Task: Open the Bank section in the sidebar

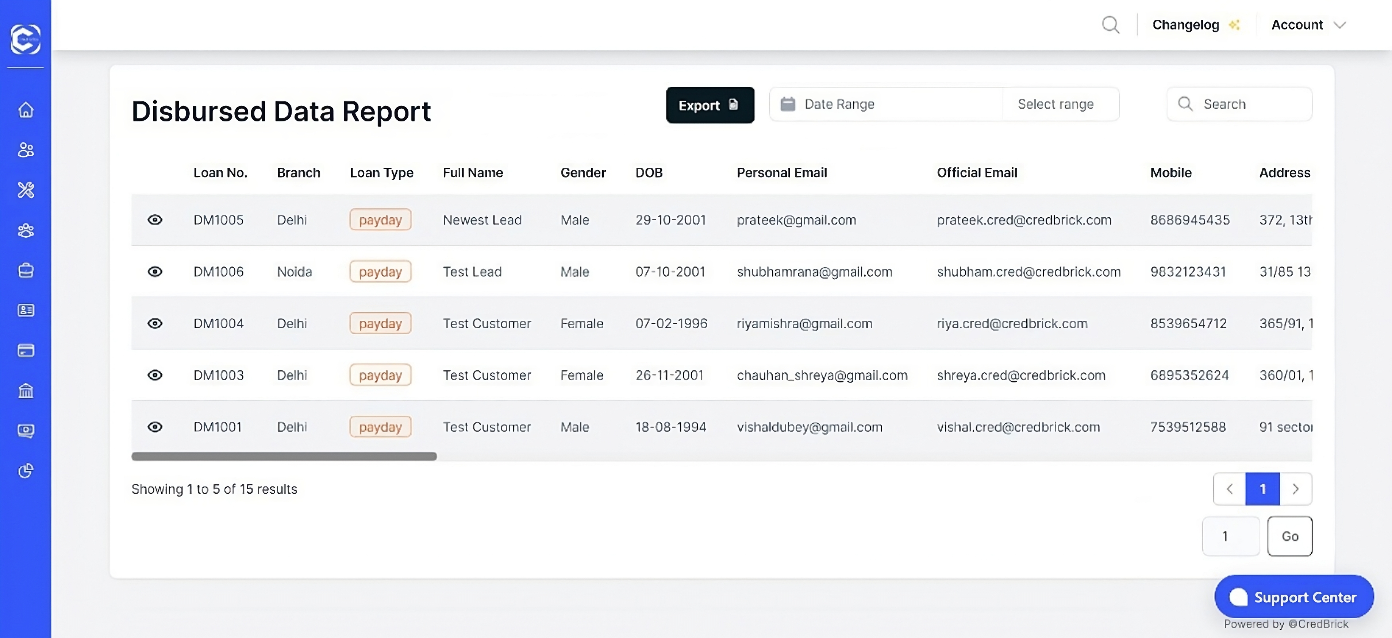Action: tap(26, 391)
